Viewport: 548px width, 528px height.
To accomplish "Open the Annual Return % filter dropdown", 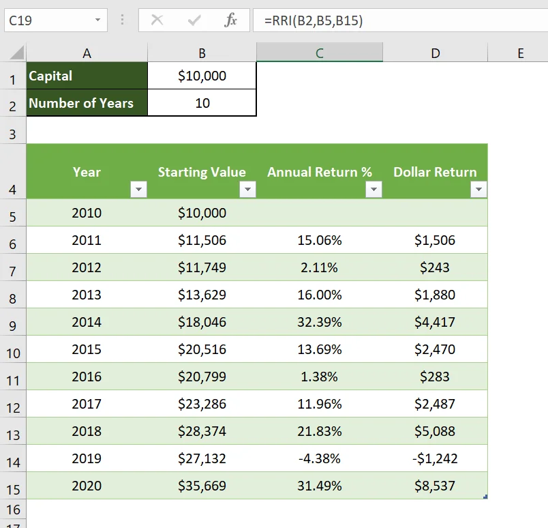I will tap(374, 189).
